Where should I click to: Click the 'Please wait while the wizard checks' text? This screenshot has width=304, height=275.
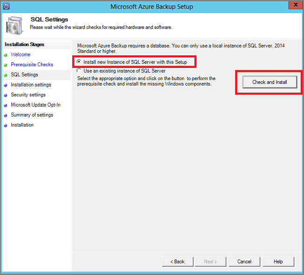pyautogui.click(x=101, y=27)
